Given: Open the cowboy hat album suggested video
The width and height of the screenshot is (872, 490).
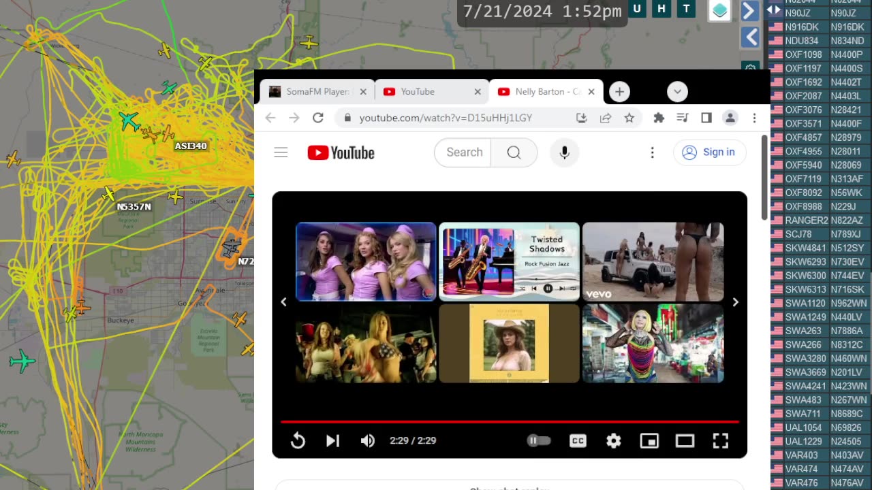Looking at the screenshot, I should point(509,344).
